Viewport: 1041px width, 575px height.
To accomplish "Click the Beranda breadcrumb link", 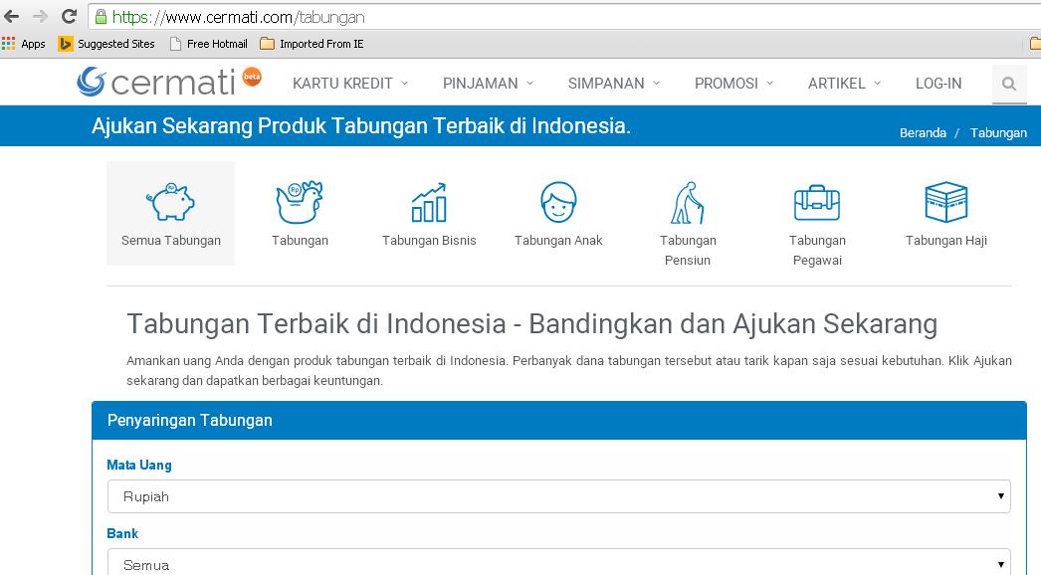I will tap(924, 132).
